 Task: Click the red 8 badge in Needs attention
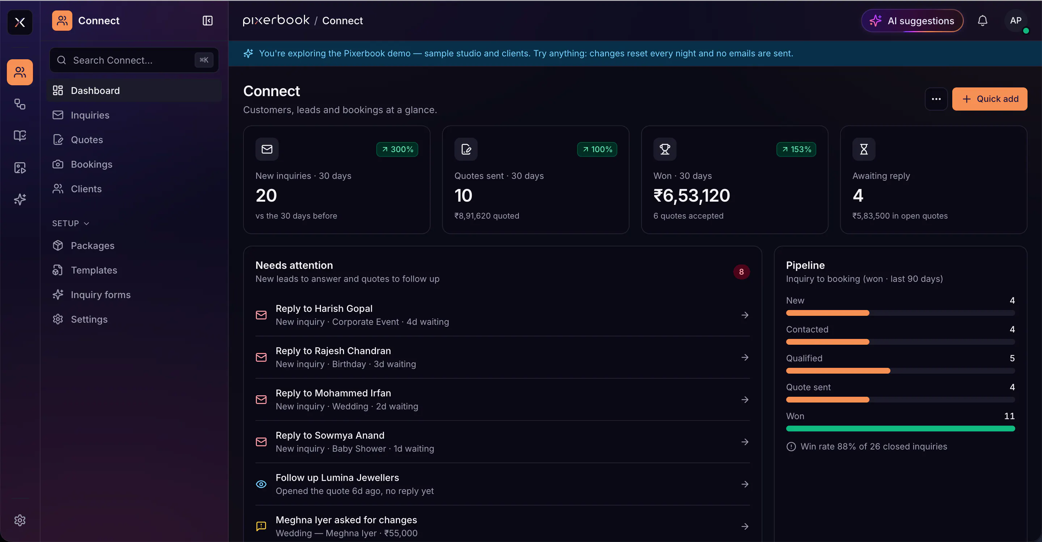coord(741,272)
